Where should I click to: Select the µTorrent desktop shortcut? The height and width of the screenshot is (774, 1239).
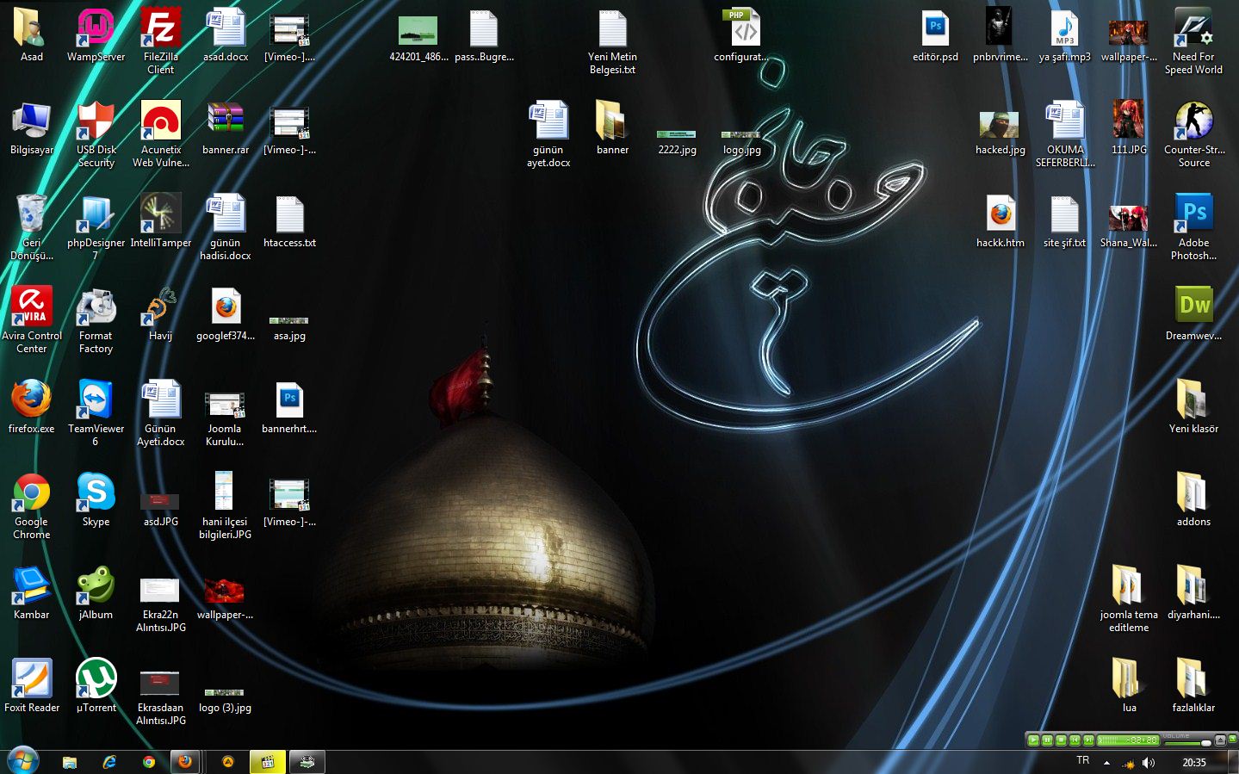point(96,686)
